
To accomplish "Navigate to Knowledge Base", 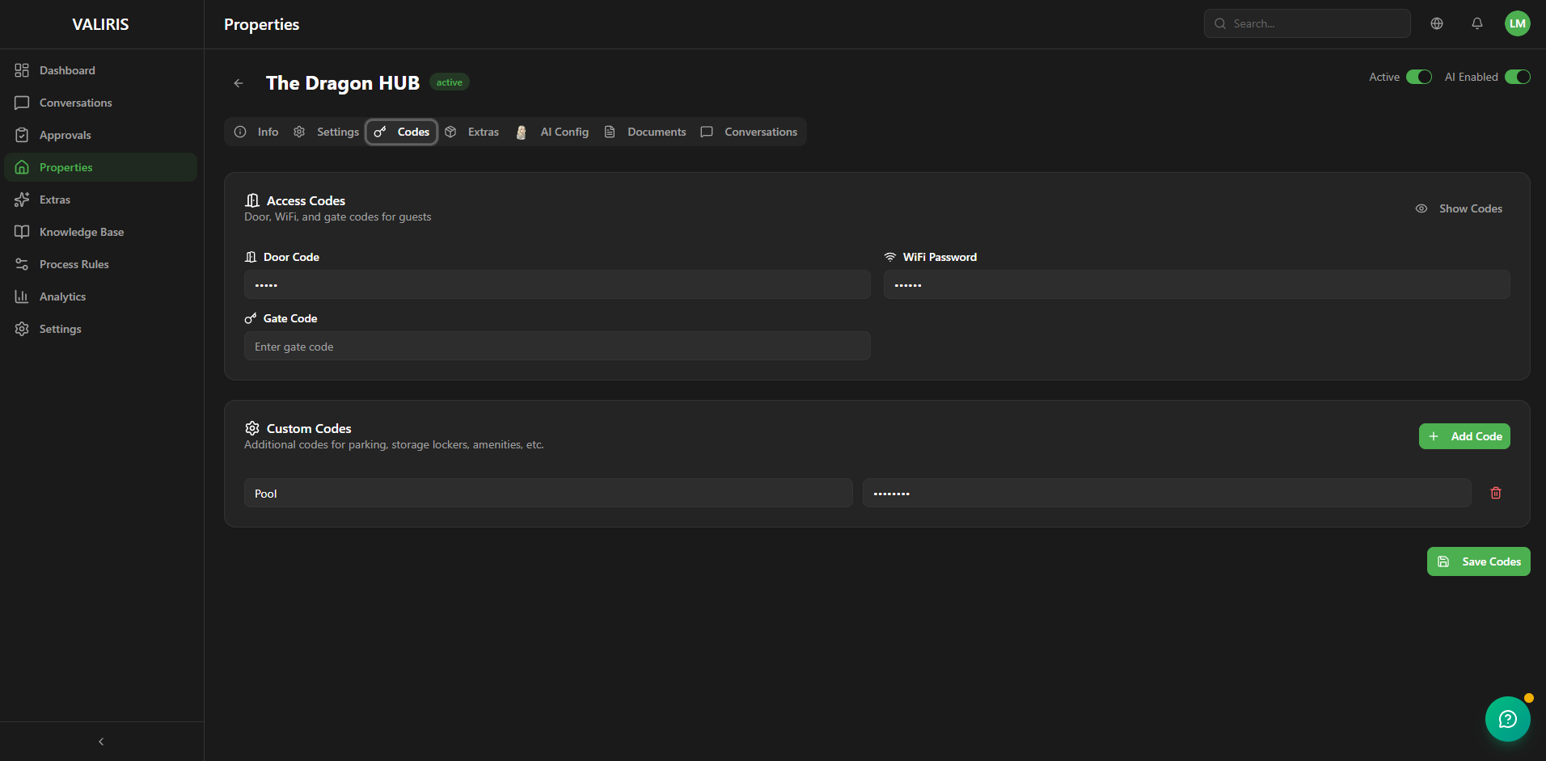I will pyautogui.click(x=81, y=232).
